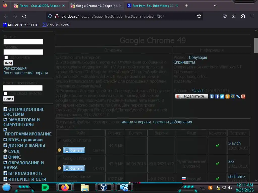This screenshot has width=258, height=193.
Task: Expand БЕЗОПАСНОСТЬ category
Action: coord(5,173)
